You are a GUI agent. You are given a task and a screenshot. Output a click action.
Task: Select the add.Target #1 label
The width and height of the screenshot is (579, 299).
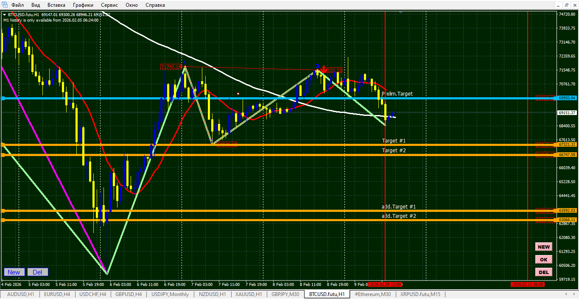[x=399, y=207]
